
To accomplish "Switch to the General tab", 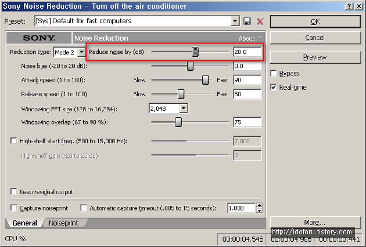I will pos(25,223).
